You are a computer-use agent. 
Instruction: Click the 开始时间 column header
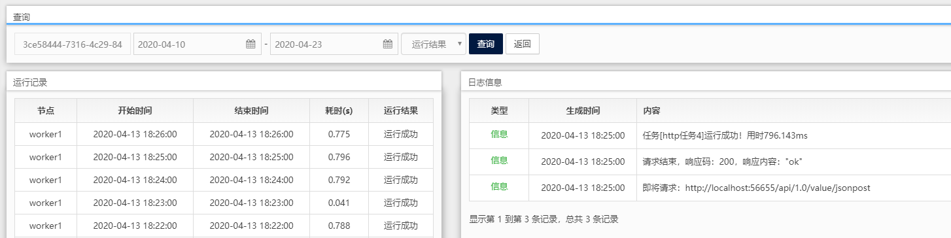coord(135,110)
